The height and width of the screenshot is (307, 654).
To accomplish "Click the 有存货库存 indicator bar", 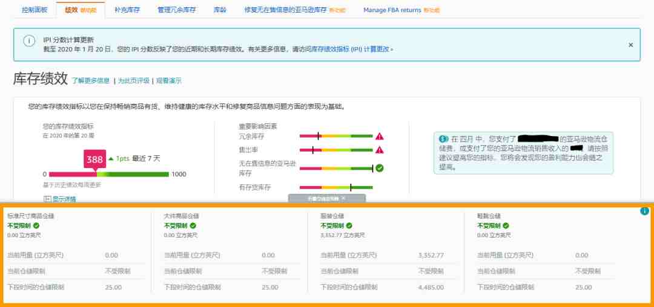I will 336,187.
